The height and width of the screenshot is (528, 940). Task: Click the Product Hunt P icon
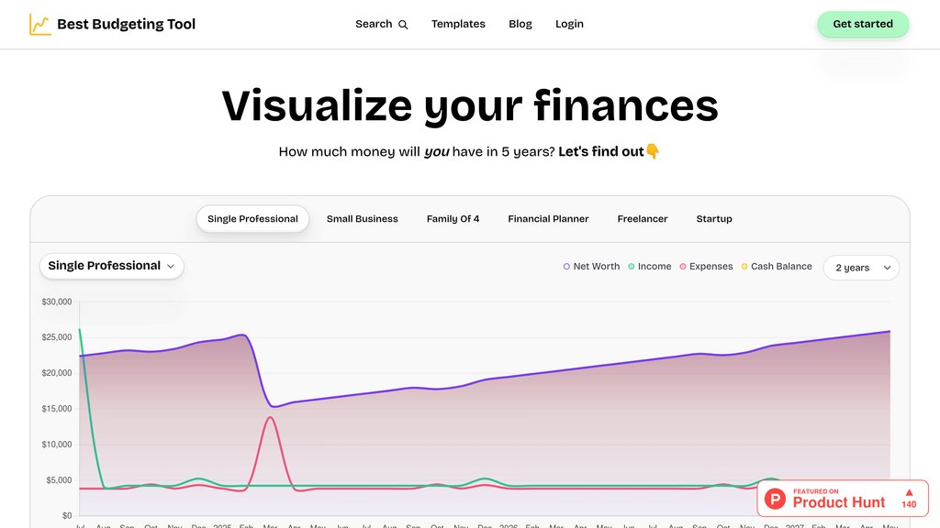(x=776, y=500)
